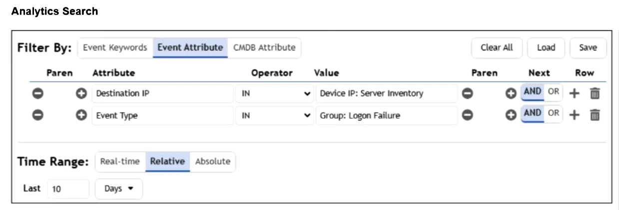Click the Clear All button
This screenshot has width=619, height=210.
click(497, 48)
